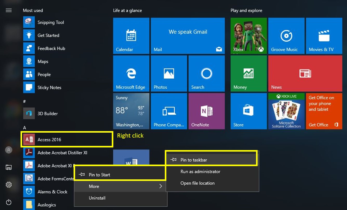Select Run as administrator
The height and width of the screenshot is (210, 347).
coord(200,172)
